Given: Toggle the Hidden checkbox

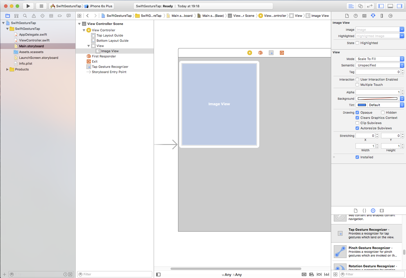Looking at the screenshot, I should coord(383,112).
